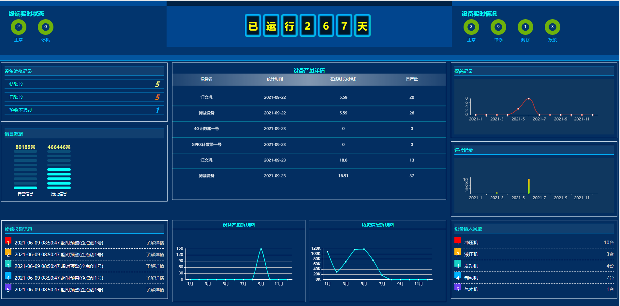Click the digit tile showing 2
This screenshot has width=620, height=306.
point(308,25)
